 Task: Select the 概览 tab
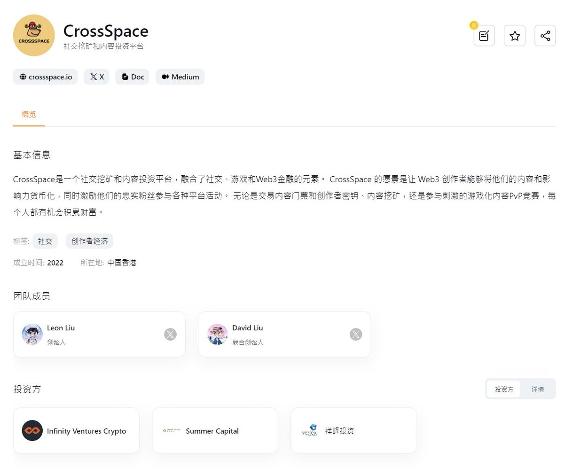pyautogui.click(x=29, y=114)
